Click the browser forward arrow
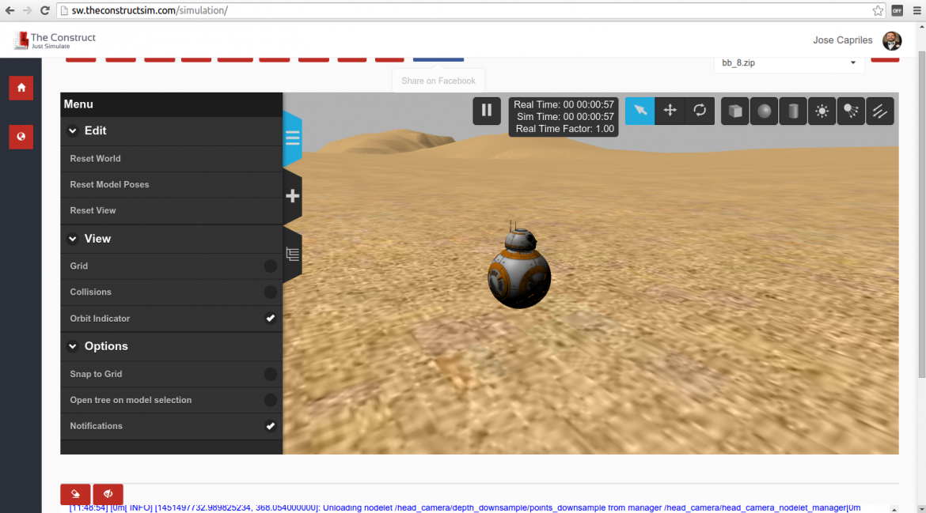 click(27, 10)
